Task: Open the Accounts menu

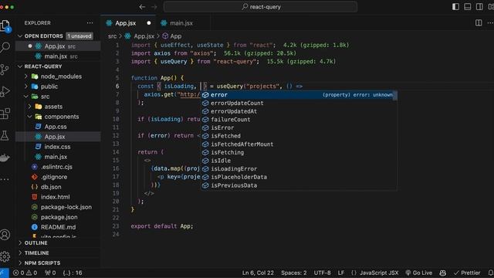Action: pos(5,235)
